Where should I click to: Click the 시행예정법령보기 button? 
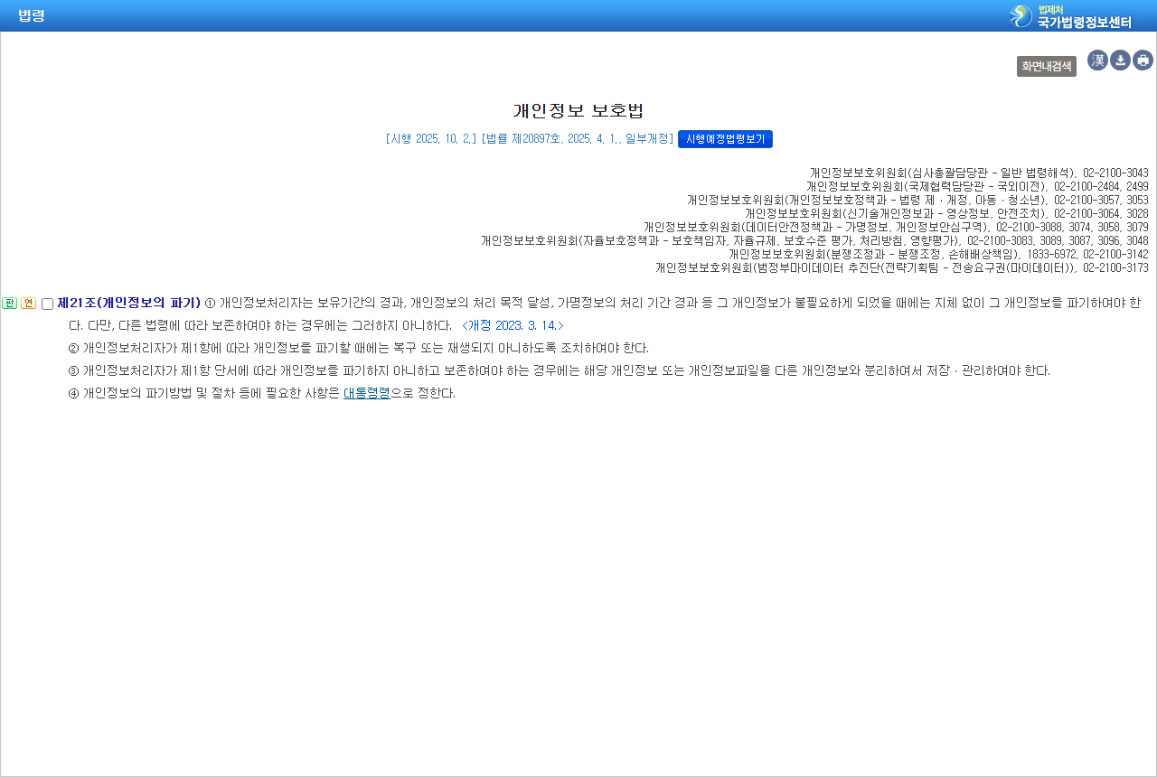coord(725,139)
